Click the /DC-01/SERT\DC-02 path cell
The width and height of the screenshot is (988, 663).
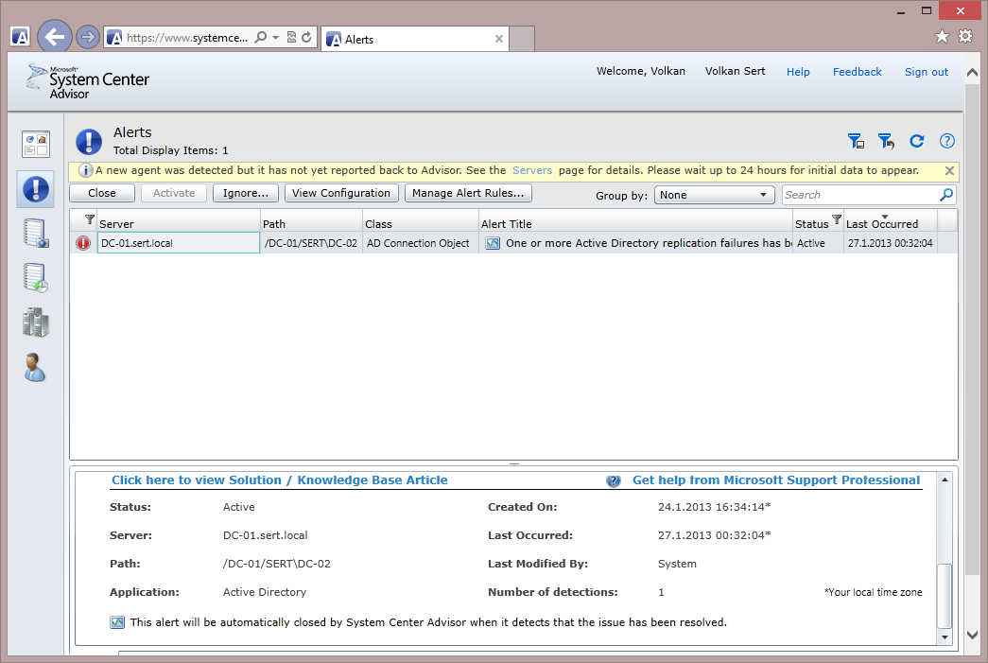tap(311, 243)
